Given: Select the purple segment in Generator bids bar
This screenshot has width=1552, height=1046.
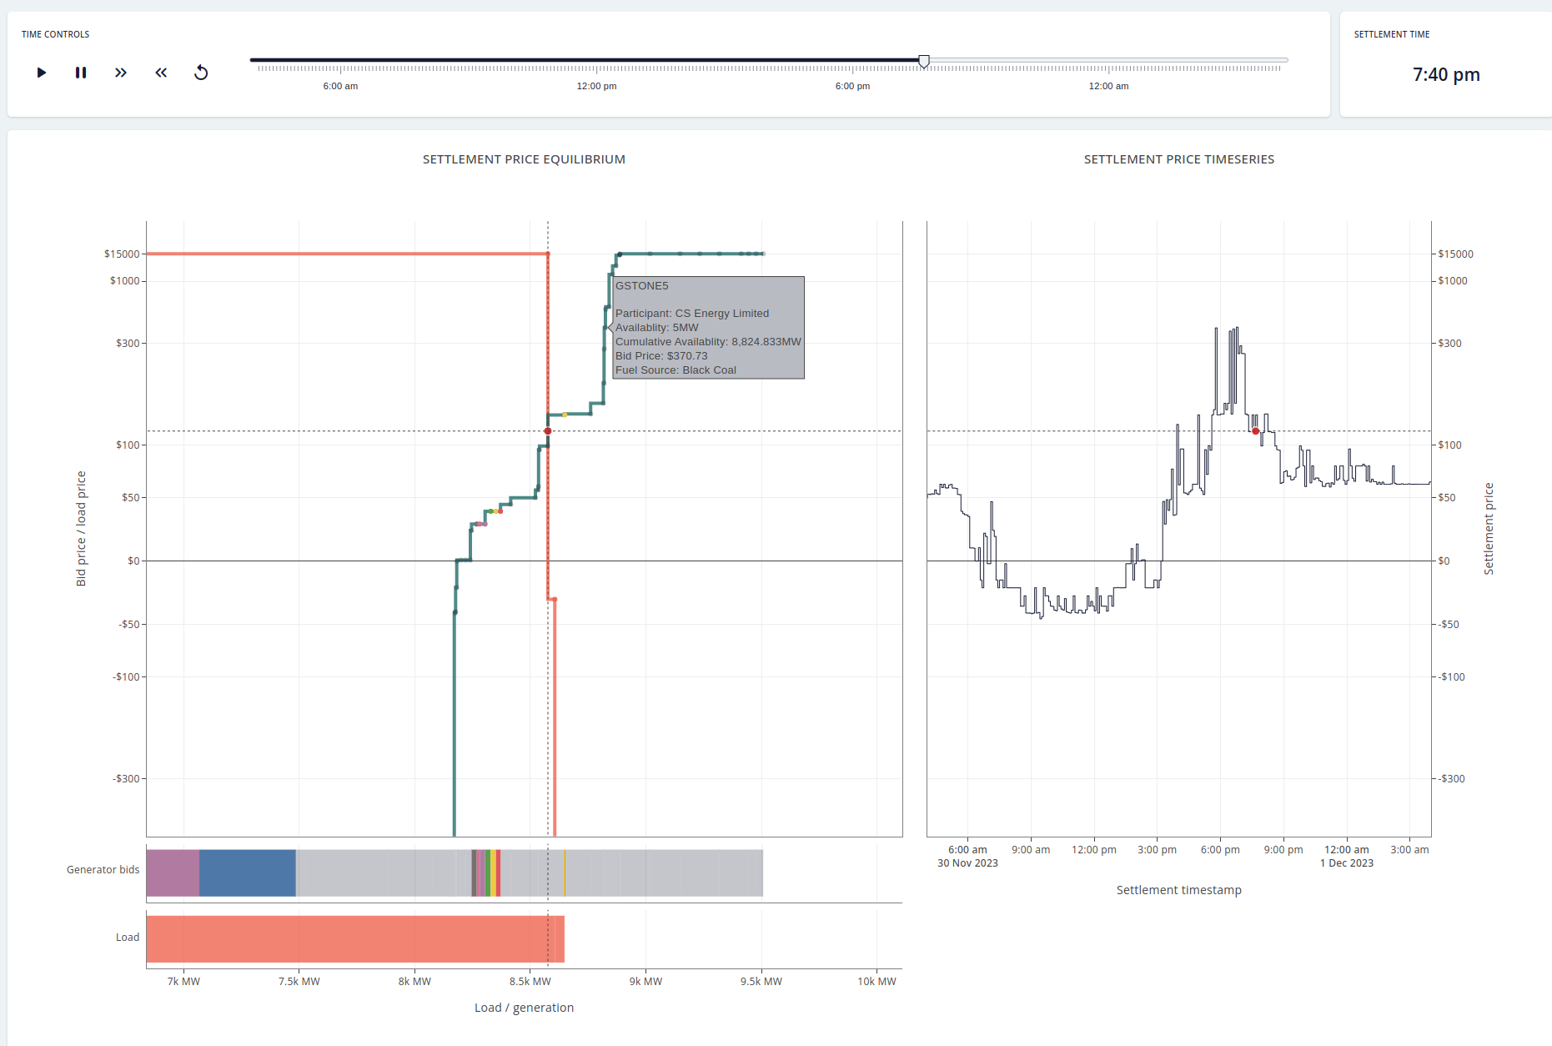Looking at the screenshot, I should [x=173, y=873].
